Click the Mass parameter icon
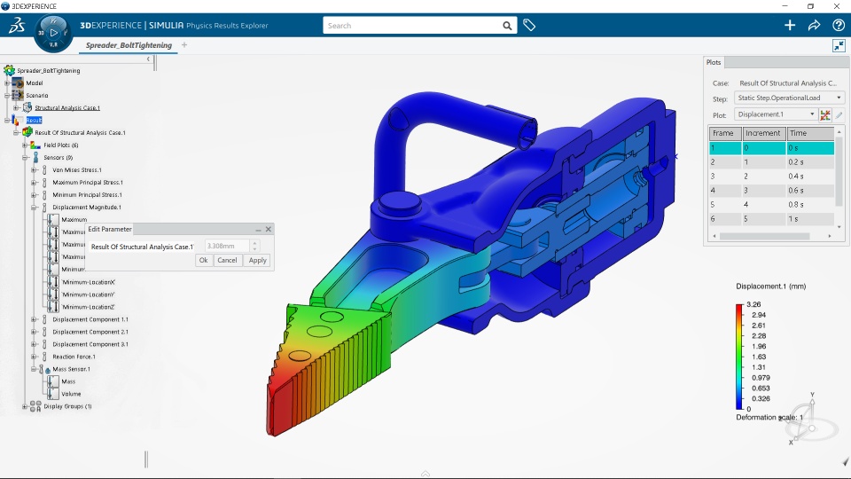Image resolution: width=851 pixels, height=479 pixels. [53, 381]
